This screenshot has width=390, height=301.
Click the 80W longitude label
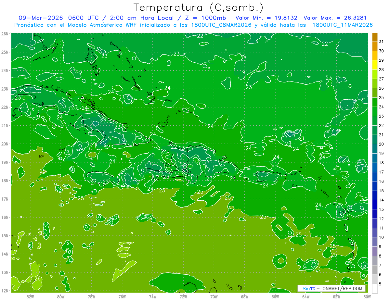coord(61,296)
